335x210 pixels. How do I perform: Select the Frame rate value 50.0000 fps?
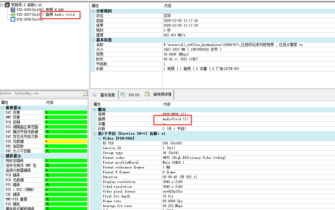click(x=172, y=201)
